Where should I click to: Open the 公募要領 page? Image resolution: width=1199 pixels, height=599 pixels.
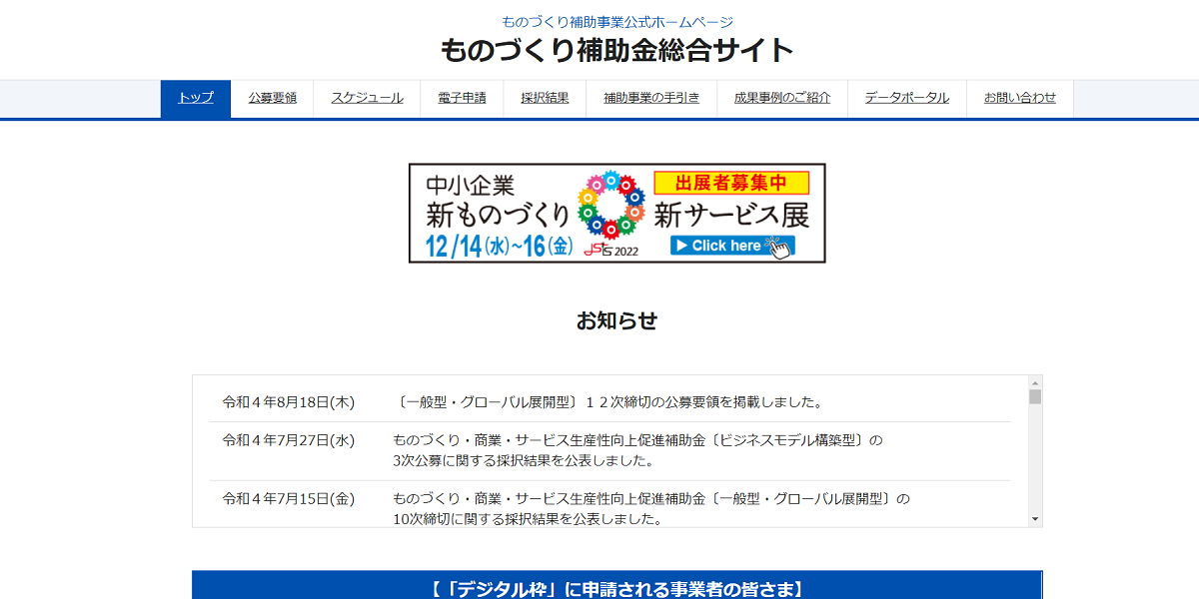272,98
